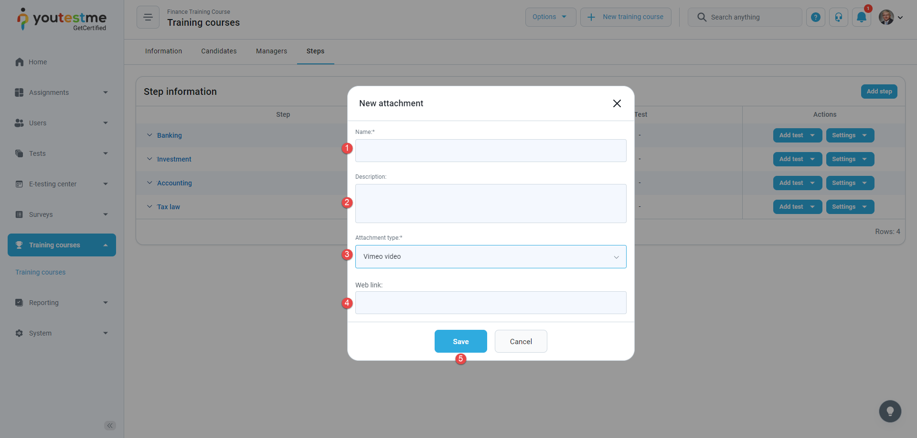The image size is (917, 438).
Task: Open the help question mark icon
Action: [816, 18]
